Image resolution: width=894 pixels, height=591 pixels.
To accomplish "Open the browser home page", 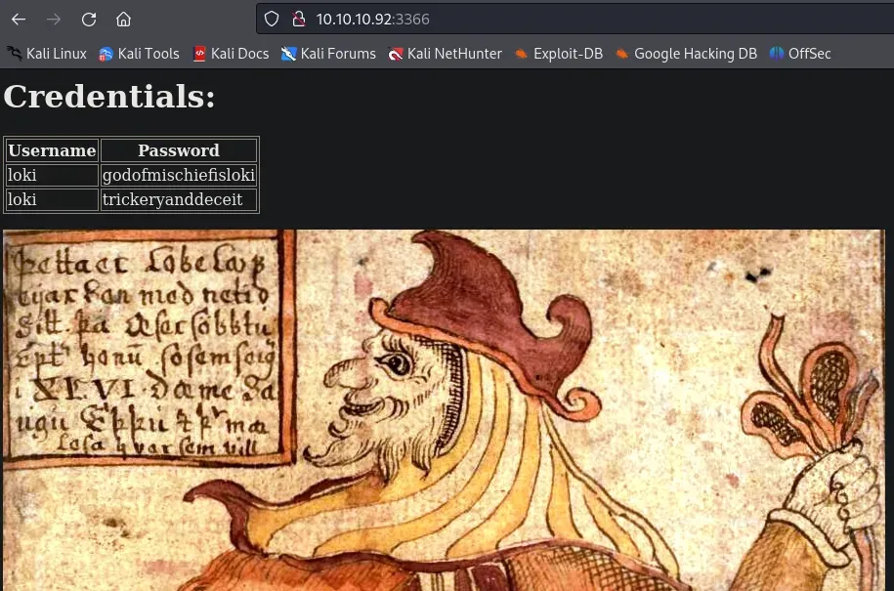I will point(124,20).
